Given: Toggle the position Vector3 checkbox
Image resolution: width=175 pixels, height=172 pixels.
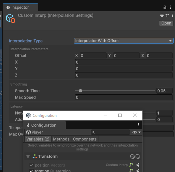Looking at the screenshot, I should point(31,165).
